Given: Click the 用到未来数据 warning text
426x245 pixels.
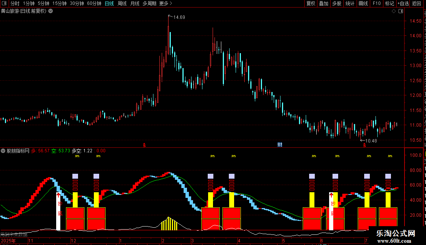Looking at the screenshot, I should pos(14,235).
